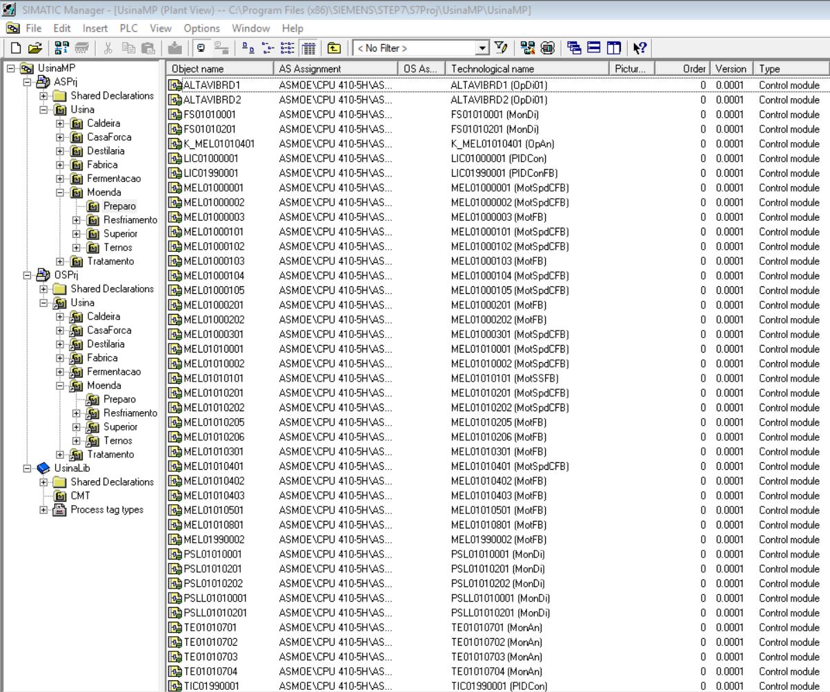Collapse the UsinaMP root node
The height and width of the screenshot is (692, 830).
pos(11,68)
